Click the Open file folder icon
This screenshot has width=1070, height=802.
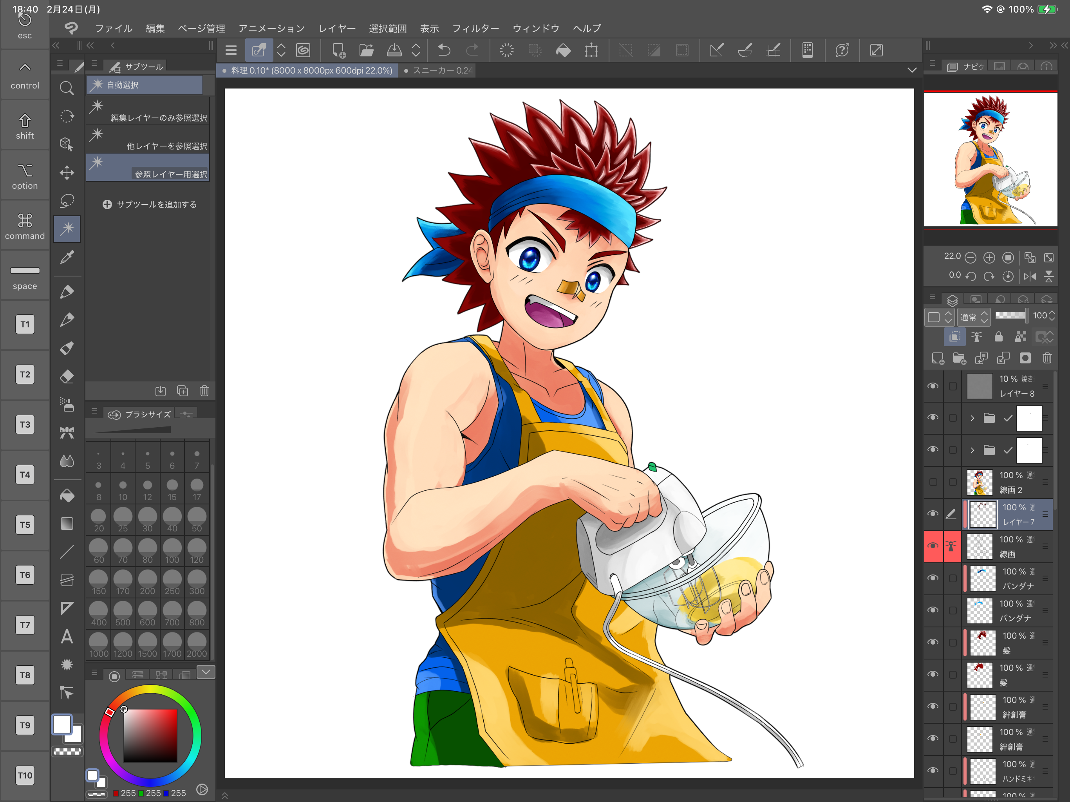pos(366,50)
